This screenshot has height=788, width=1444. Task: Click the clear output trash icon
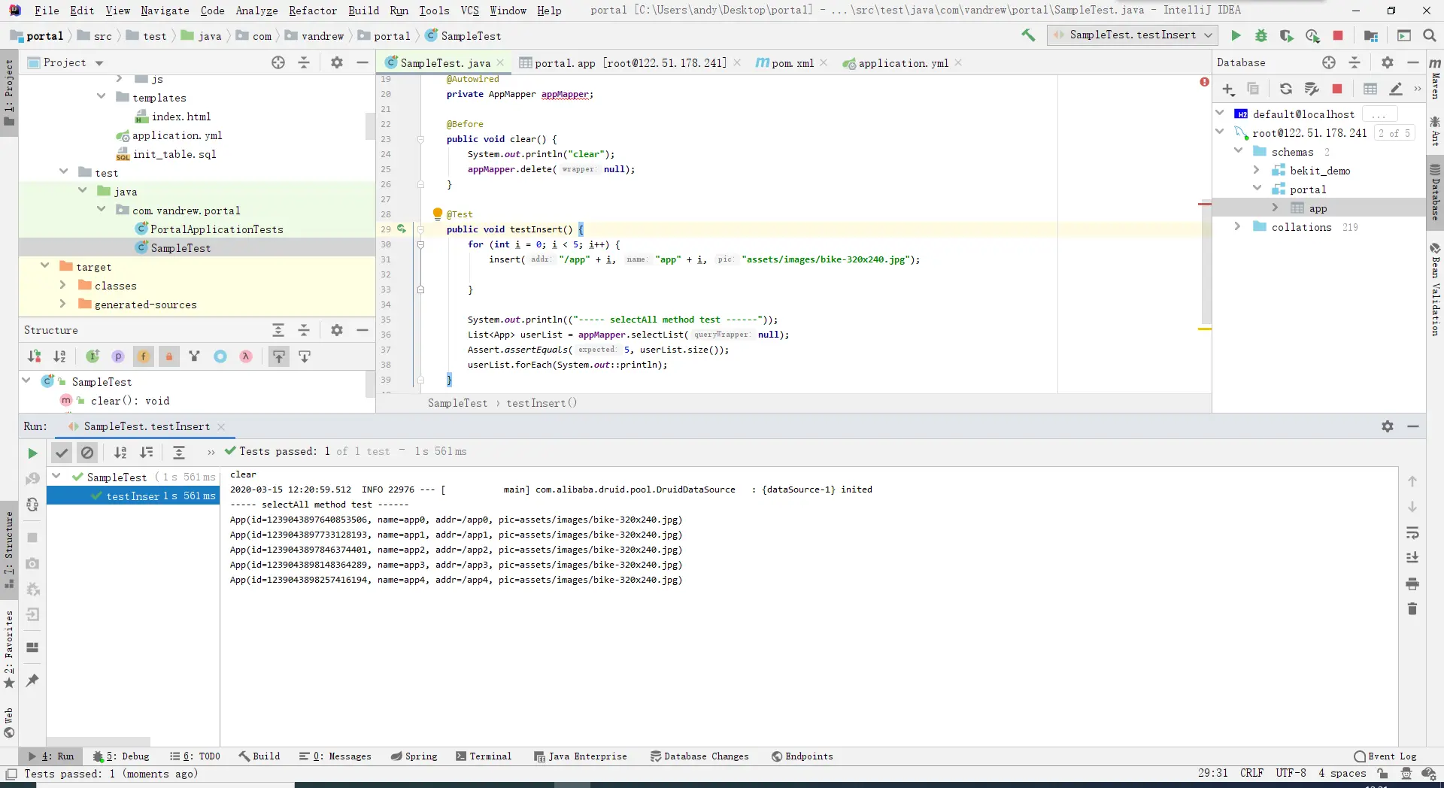pyautogui.click(x=1412, y=609)
